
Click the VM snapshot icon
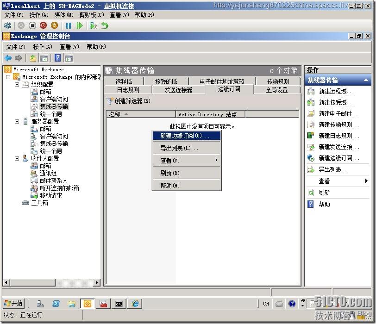(x=93, y=25)
